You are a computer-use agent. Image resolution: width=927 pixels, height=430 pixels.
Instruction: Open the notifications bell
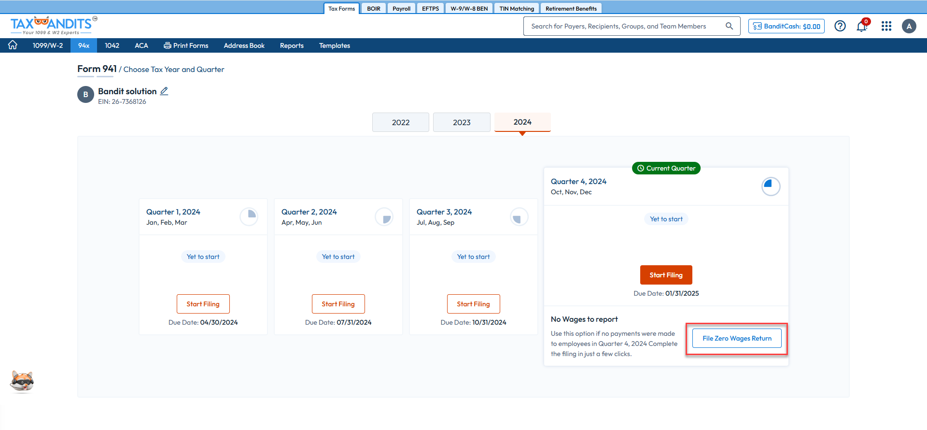pos(862,26)
